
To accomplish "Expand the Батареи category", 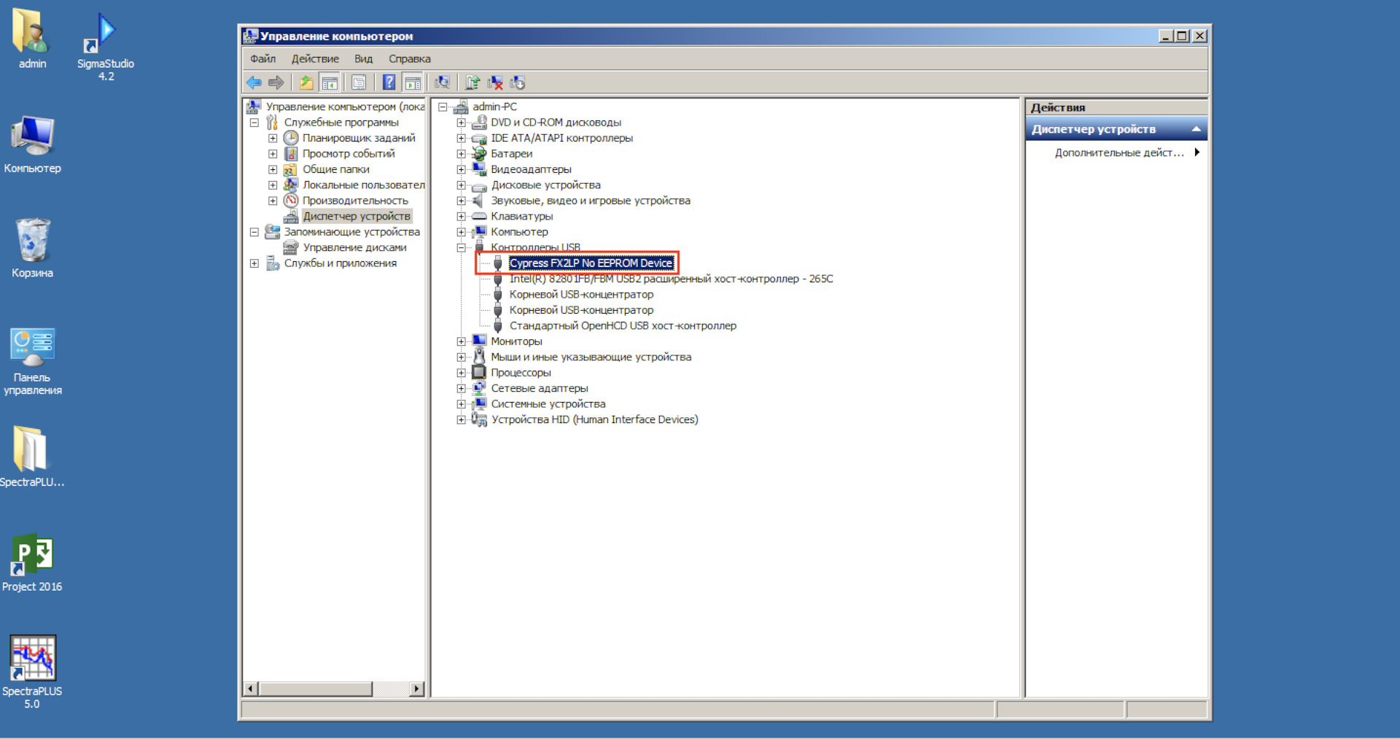I will coord(461,154).
